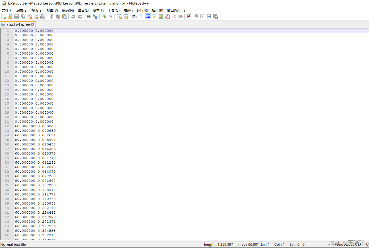
Task: Open the 编辑(E) menu
Action: (22, 11)
